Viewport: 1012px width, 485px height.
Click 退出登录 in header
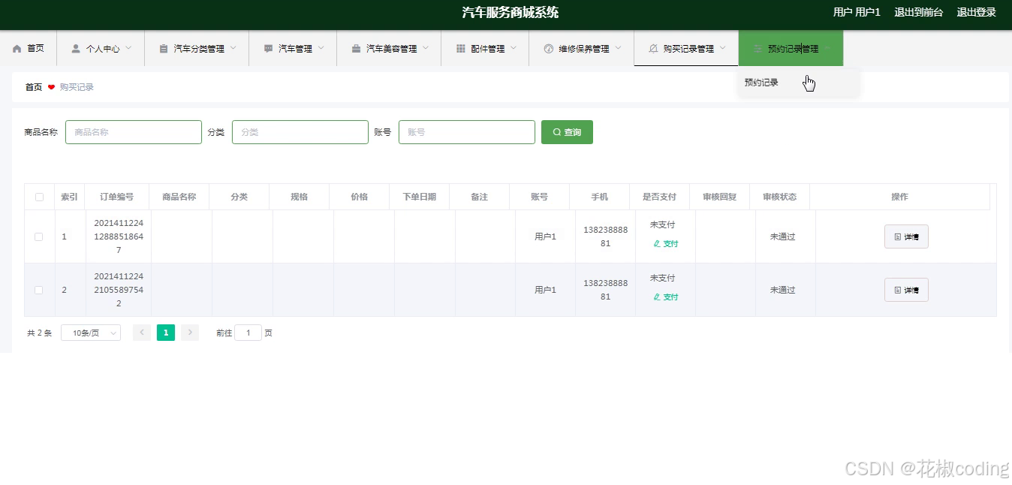(976, 12)
